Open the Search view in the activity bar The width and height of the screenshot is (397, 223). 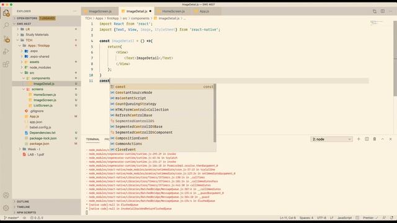6,25
